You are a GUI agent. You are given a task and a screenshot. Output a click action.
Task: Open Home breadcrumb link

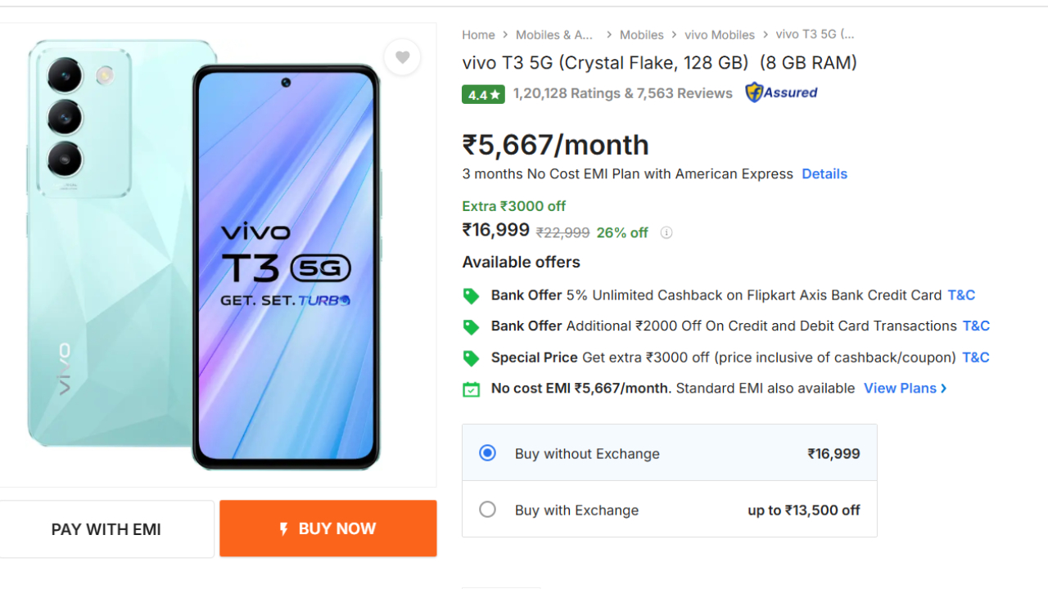point(478,35)
